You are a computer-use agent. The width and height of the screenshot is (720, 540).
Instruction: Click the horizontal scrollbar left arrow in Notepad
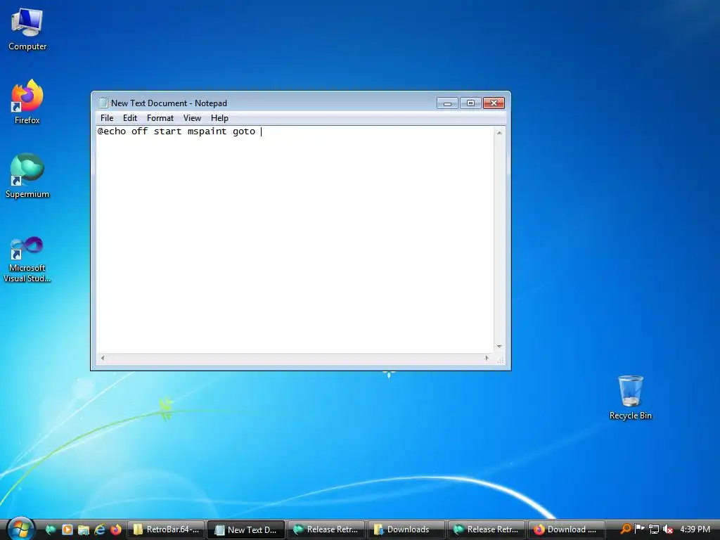pos(103,358)
